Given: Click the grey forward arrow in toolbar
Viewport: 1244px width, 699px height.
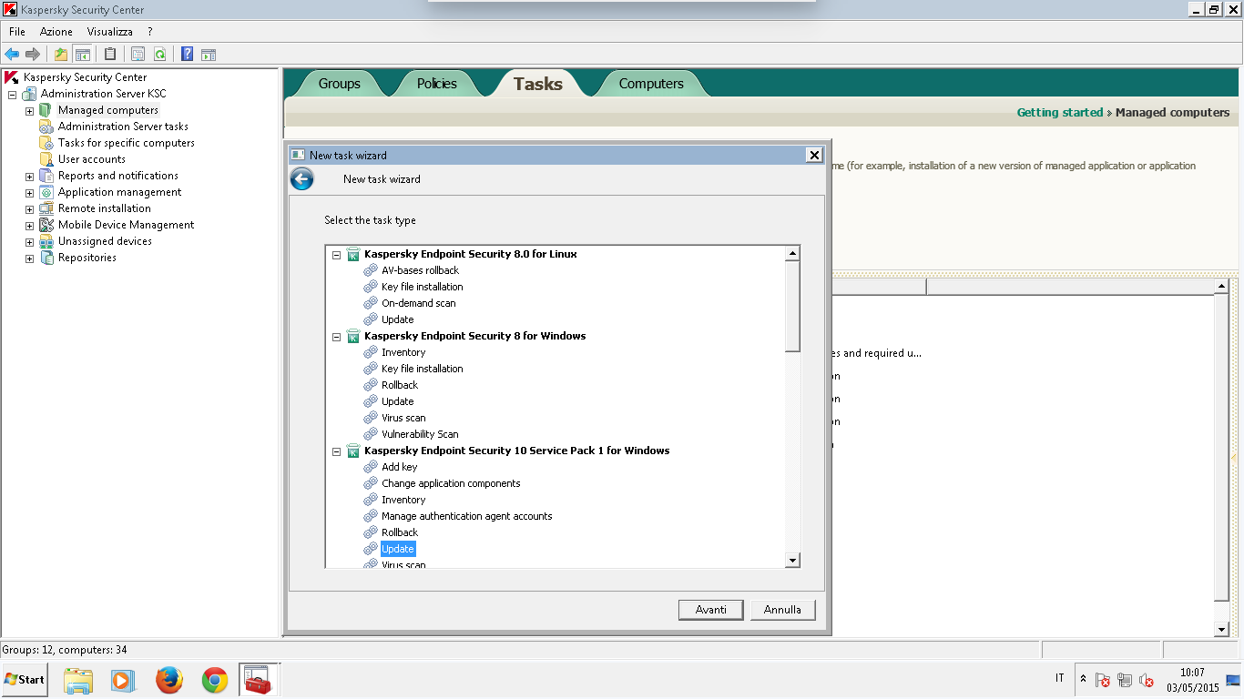Looking at the screenshot, I should tap(33, 54).
